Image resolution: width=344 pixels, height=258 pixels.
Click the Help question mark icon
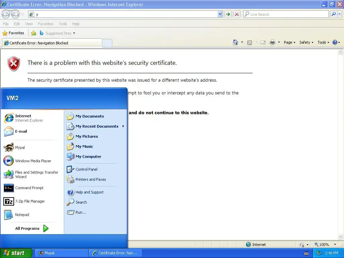(x=335, y=42)
